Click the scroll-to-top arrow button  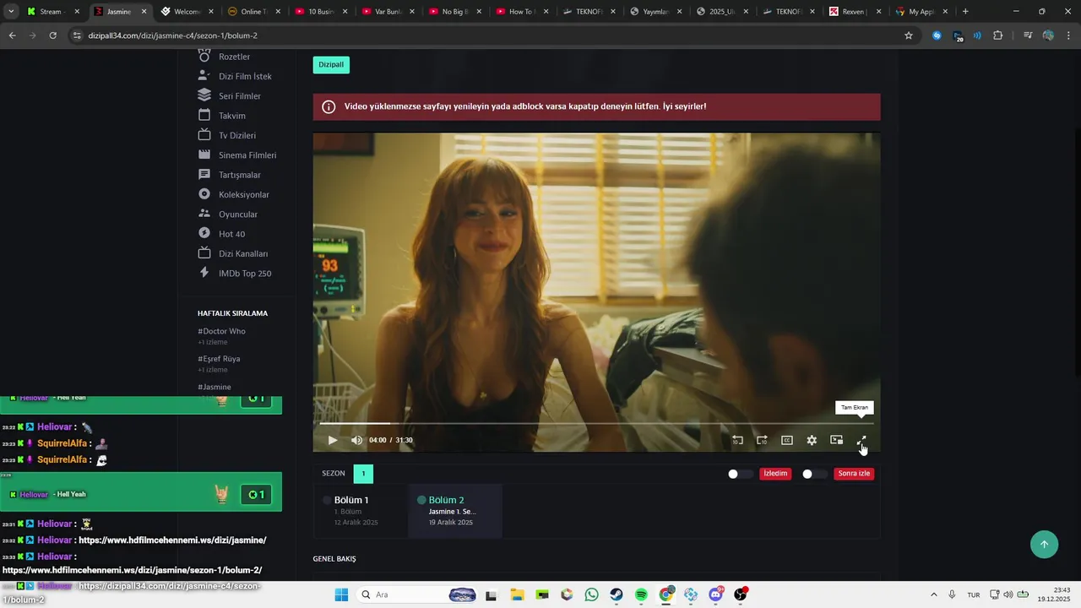1044,544
